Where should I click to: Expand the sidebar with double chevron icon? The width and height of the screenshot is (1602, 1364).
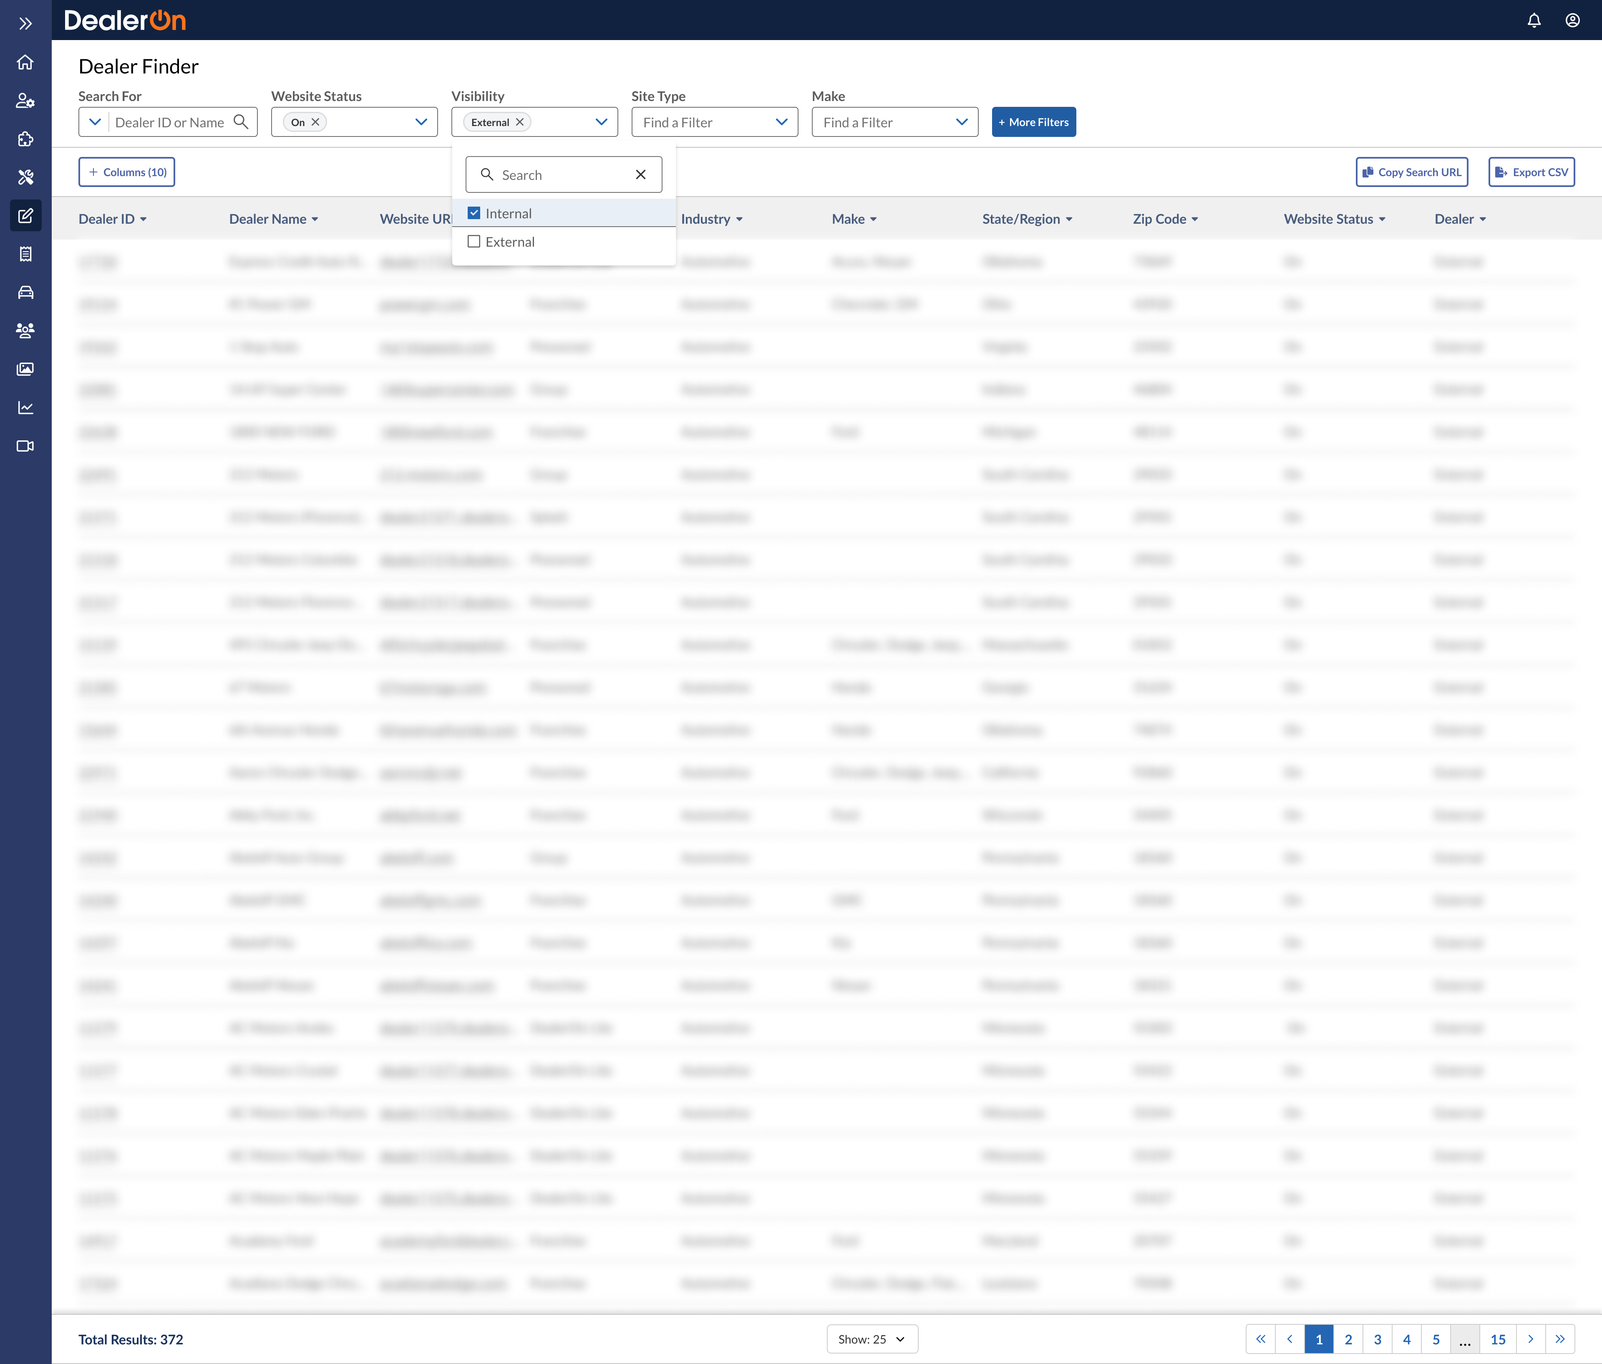pos(25,23)
